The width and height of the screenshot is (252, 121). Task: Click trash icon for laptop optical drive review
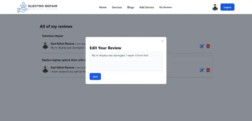click(x=208, y=70)
